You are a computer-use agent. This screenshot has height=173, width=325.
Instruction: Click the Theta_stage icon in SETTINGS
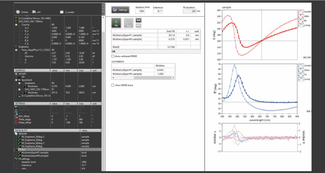pos(16,119)
